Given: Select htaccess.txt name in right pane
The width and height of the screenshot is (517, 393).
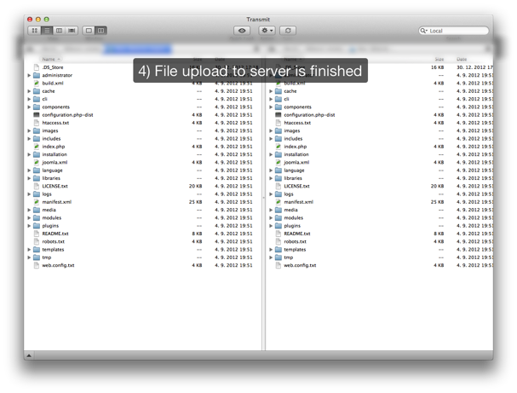Looking at the screenshot, I should 297,123.
